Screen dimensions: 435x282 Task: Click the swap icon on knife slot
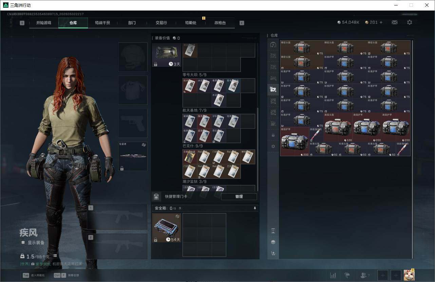[144, 145]
